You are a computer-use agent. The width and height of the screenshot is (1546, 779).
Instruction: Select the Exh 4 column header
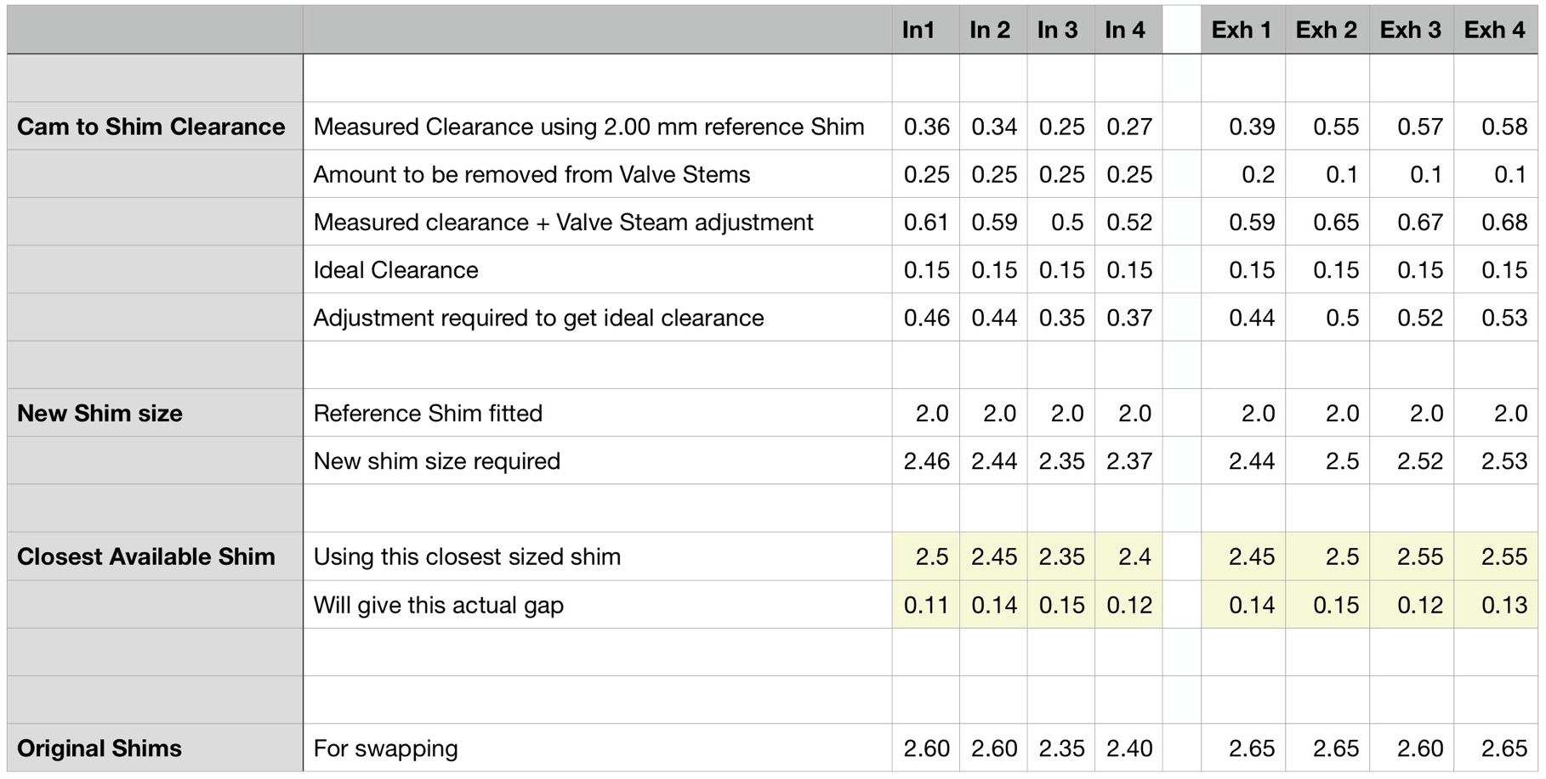(x=1494, y=31)
